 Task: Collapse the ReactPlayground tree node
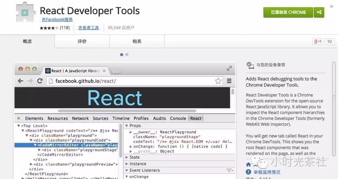coord(23,131)
